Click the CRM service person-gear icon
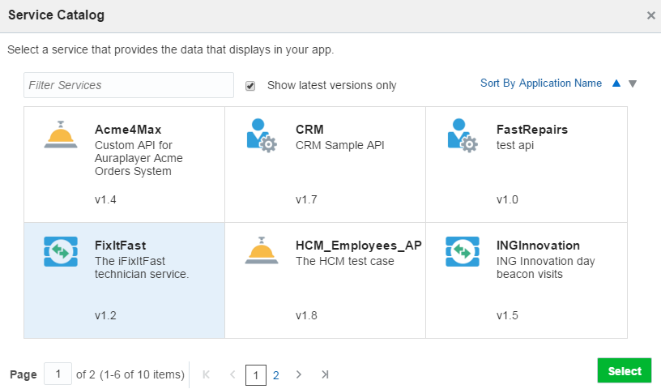 point(261,135)
